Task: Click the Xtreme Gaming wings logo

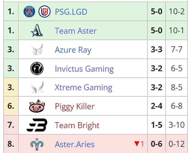Action: 37,88
